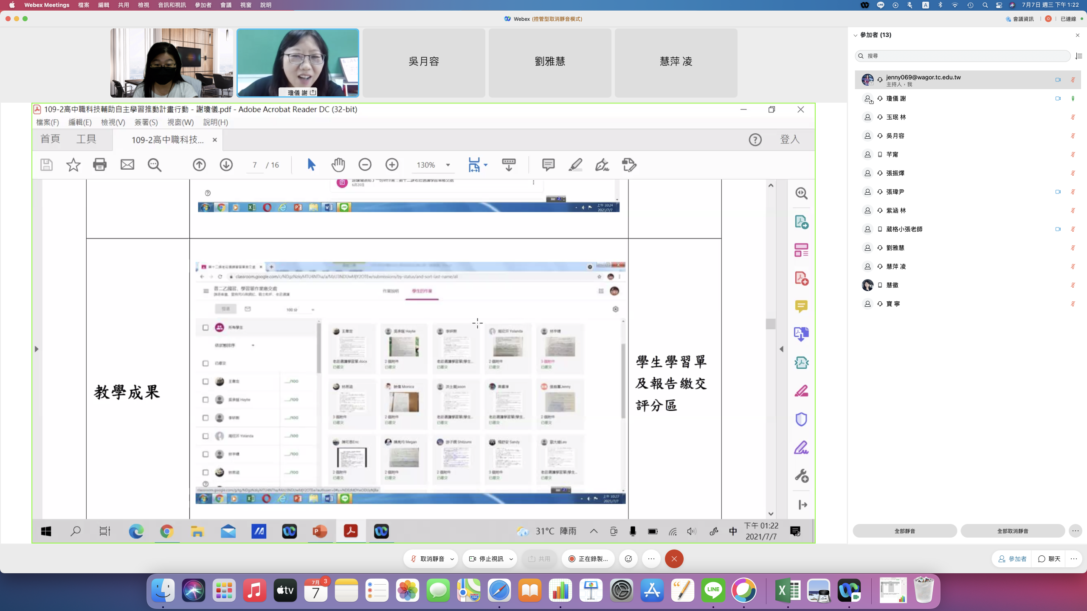Click the LINE app icon in Dock
Image resolution: width=1087 pixels, height=611 pixels.
click(713, 590)
